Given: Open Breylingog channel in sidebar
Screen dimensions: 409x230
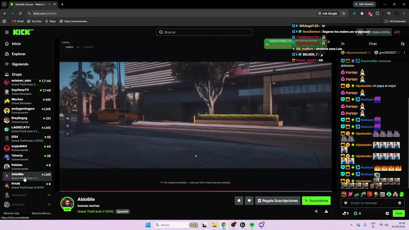Looking at the screenshot, I should (27, 120).
